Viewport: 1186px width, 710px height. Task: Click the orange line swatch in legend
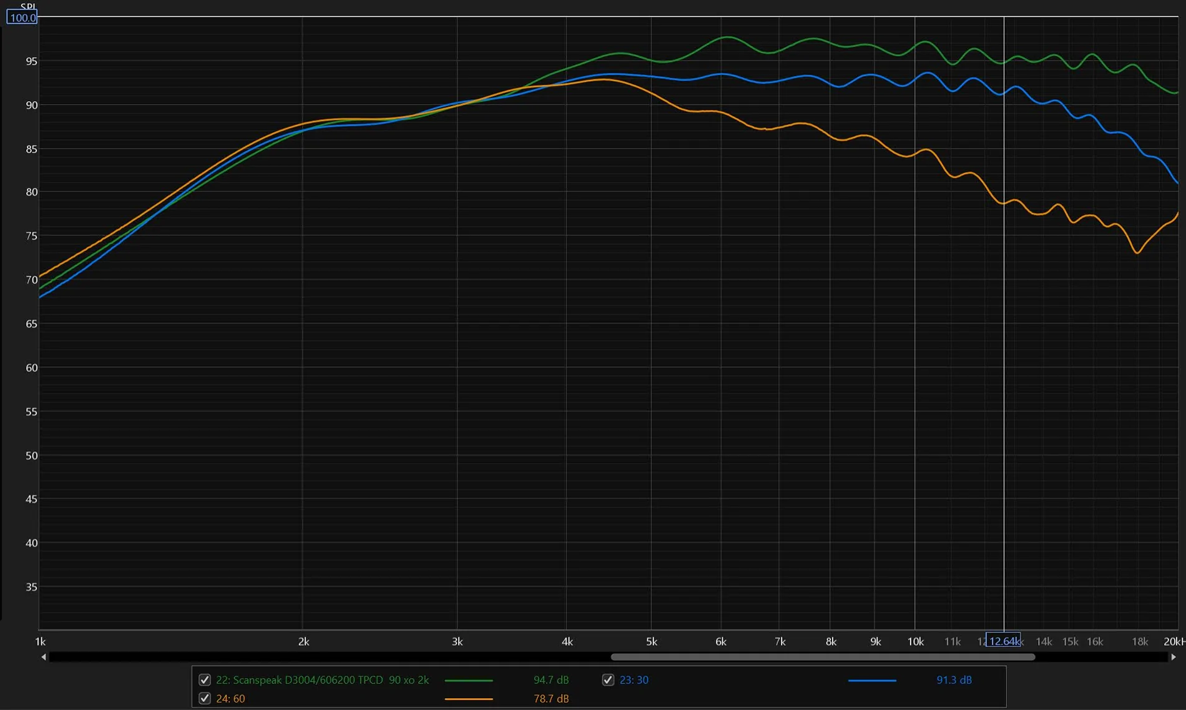(x=468, y=699)
